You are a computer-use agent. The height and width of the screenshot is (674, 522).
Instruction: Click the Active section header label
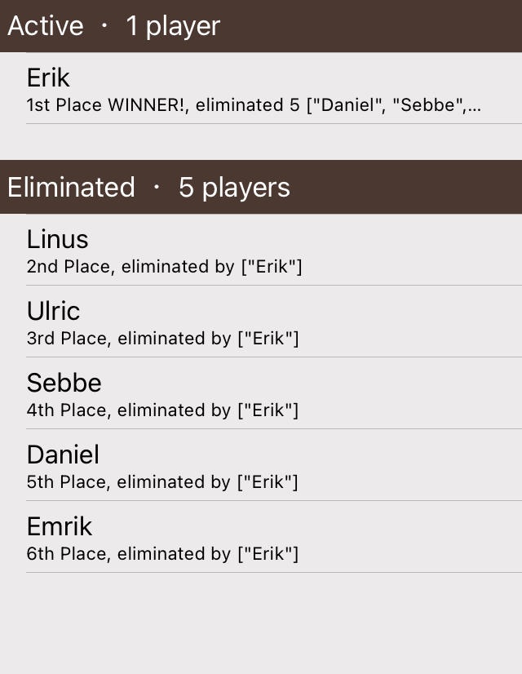tap(46, 26)
